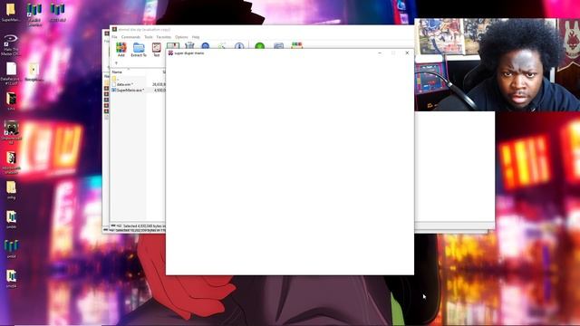
Task: Open the Help menu in WinRAR
Action: coord(196,37)
